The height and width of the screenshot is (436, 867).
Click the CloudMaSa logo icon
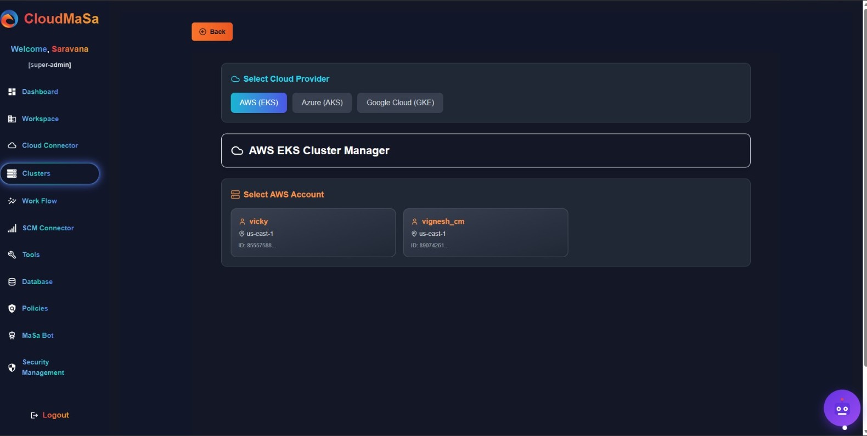pos(9,19)
